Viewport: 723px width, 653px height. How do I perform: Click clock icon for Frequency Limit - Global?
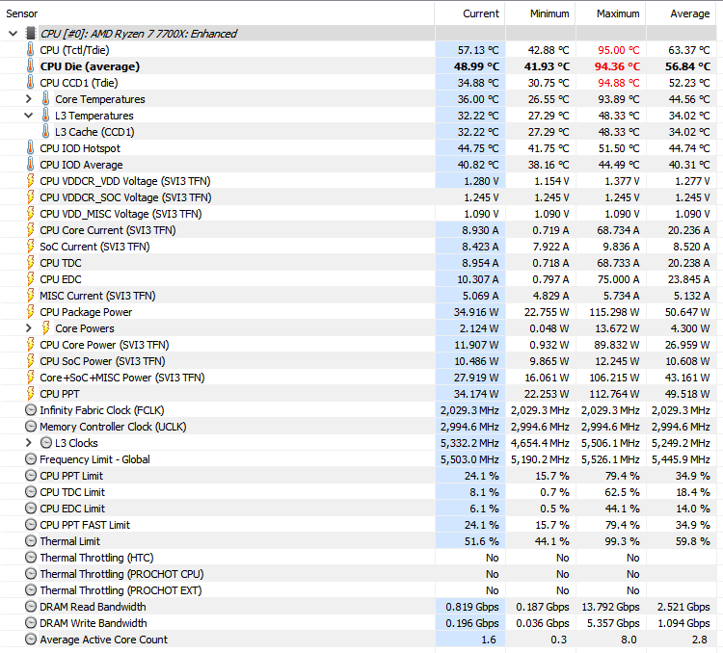pos(31,459)
